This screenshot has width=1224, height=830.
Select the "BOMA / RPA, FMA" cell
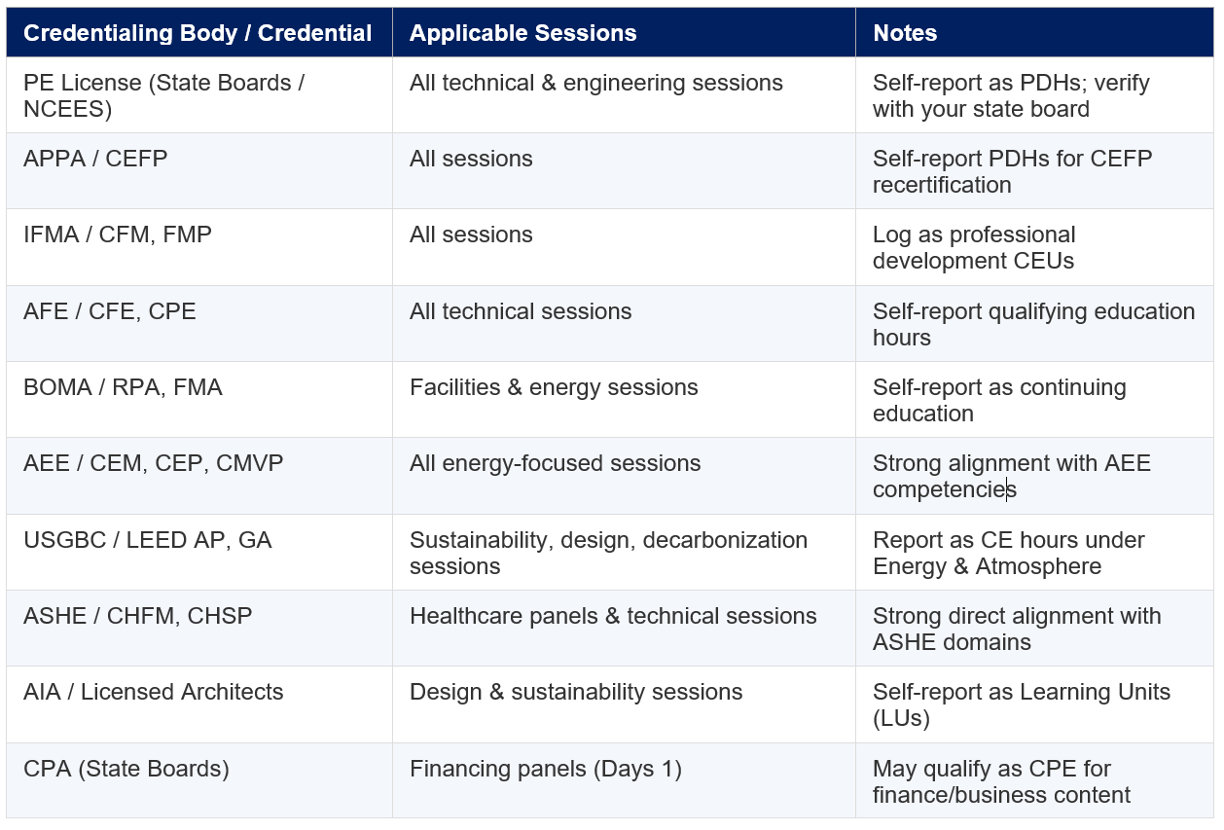[x=123, y=387]
